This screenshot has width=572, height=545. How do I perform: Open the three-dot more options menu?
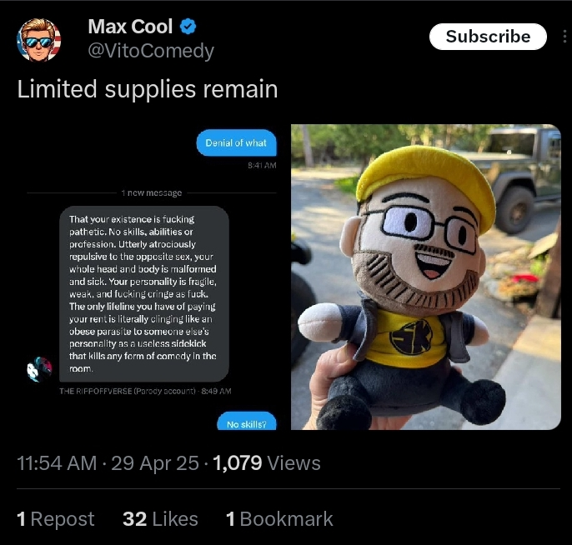(564, 37)
